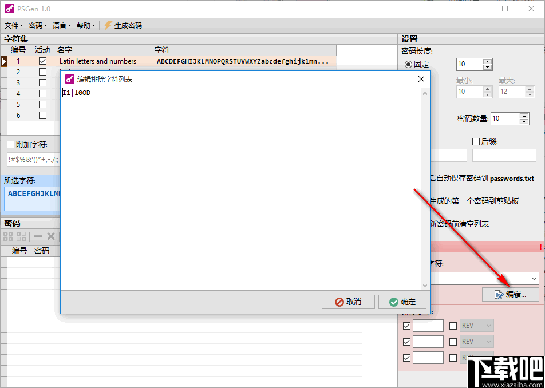Check the 活动 box for charset row 3

[x=43, y=82]
